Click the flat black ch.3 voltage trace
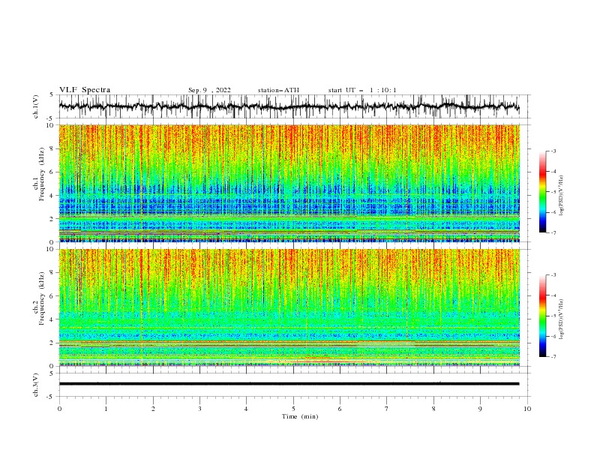The width and height of the screenshot is (594, 459). click(x=289, y=384)
